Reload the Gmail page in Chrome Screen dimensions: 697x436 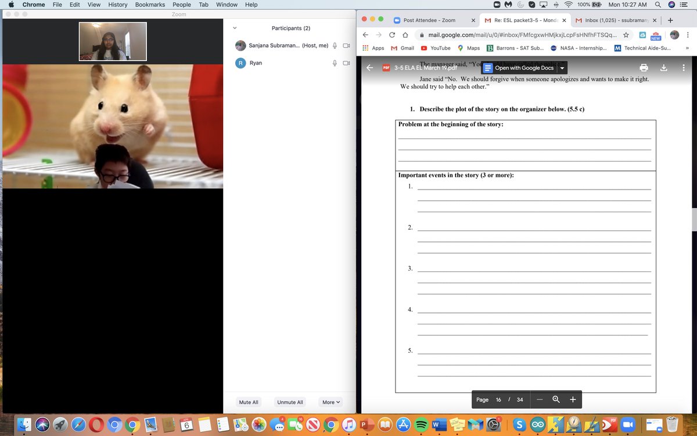pos(392,35)
